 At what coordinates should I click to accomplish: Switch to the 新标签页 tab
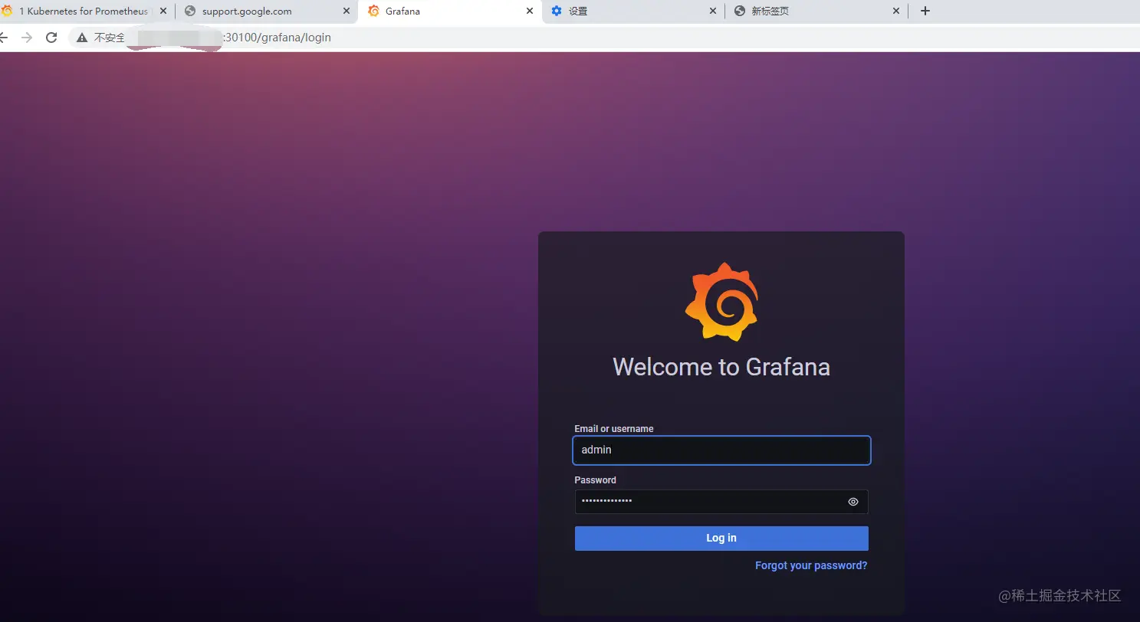[x=816, y=11]
